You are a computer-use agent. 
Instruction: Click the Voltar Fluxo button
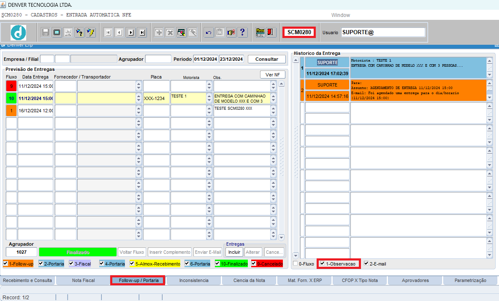click(132, 252)
